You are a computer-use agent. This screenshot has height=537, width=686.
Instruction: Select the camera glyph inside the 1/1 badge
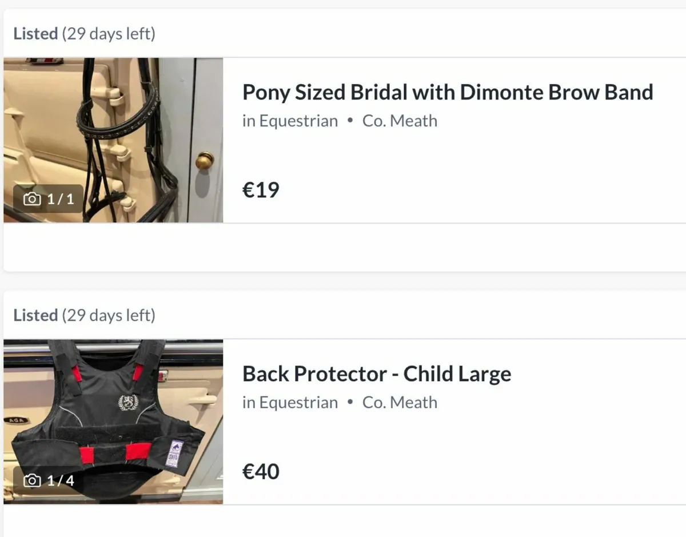(33, 197)
